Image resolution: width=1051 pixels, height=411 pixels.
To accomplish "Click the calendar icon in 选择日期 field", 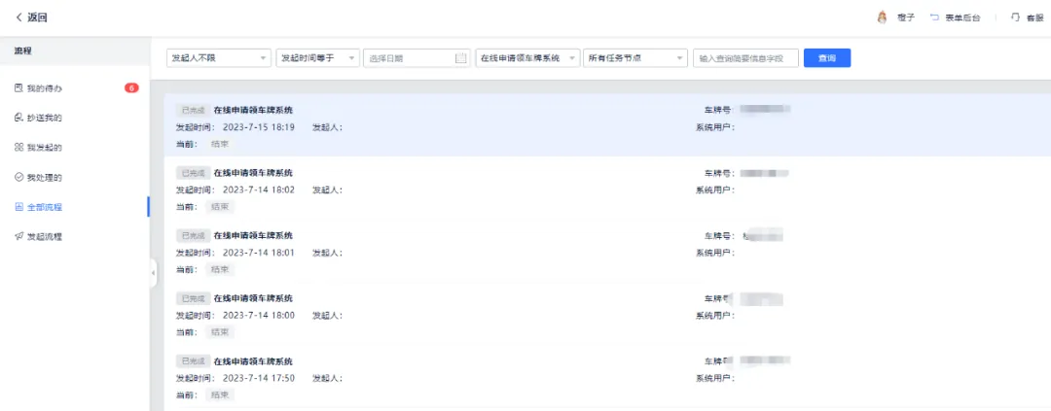I will [x=460, y=58].
